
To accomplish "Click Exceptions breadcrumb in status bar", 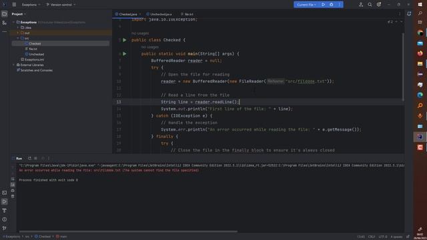I will 13,237.
